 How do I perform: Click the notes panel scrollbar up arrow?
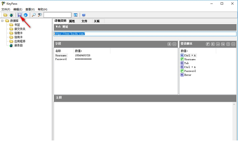pyautogui.click(x=234, y=104)
